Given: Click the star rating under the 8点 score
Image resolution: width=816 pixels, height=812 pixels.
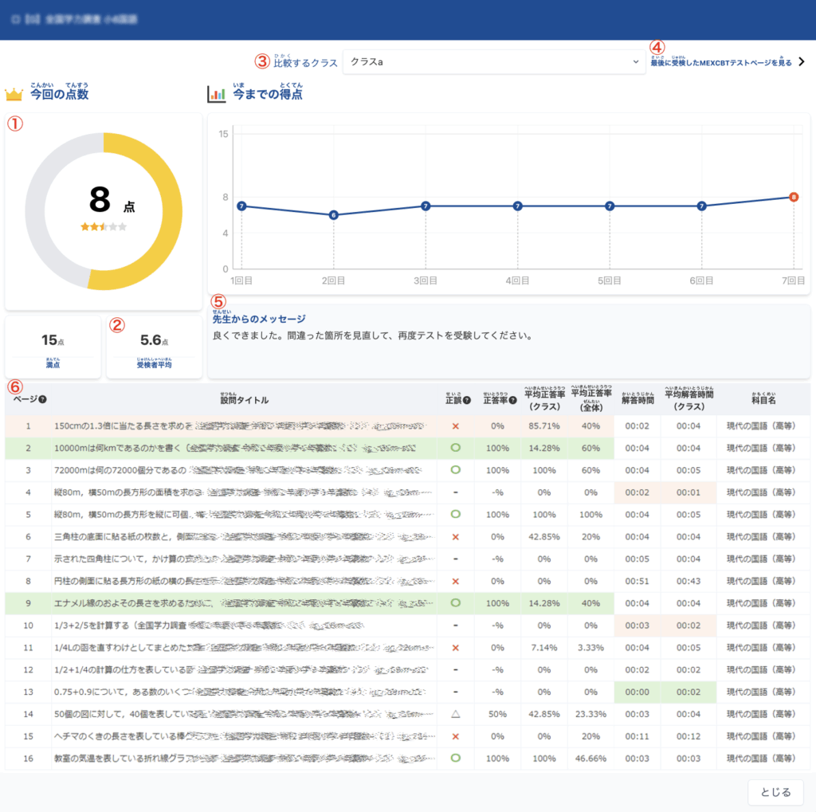Looking at the screenshot, I should [103, 227].
